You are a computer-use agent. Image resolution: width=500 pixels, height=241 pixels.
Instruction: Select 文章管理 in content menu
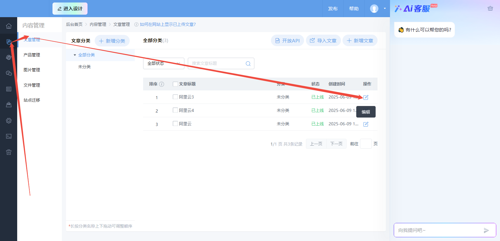pos(32,40)
